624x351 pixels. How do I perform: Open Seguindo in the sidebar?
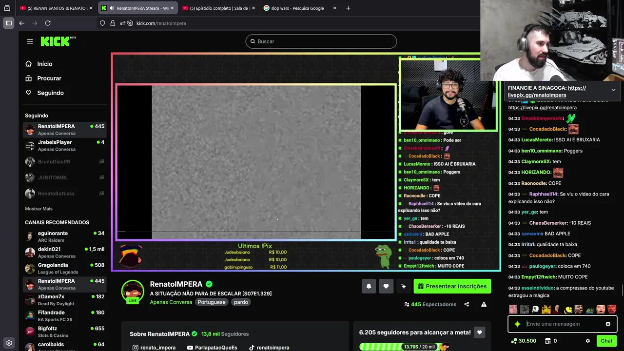44,93
